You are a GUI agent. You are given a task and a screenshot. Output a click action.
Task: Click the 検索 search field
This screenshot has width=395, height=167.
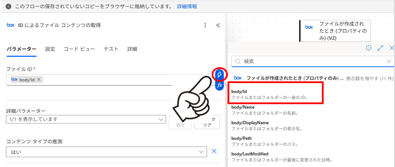[x=312, y=62]
